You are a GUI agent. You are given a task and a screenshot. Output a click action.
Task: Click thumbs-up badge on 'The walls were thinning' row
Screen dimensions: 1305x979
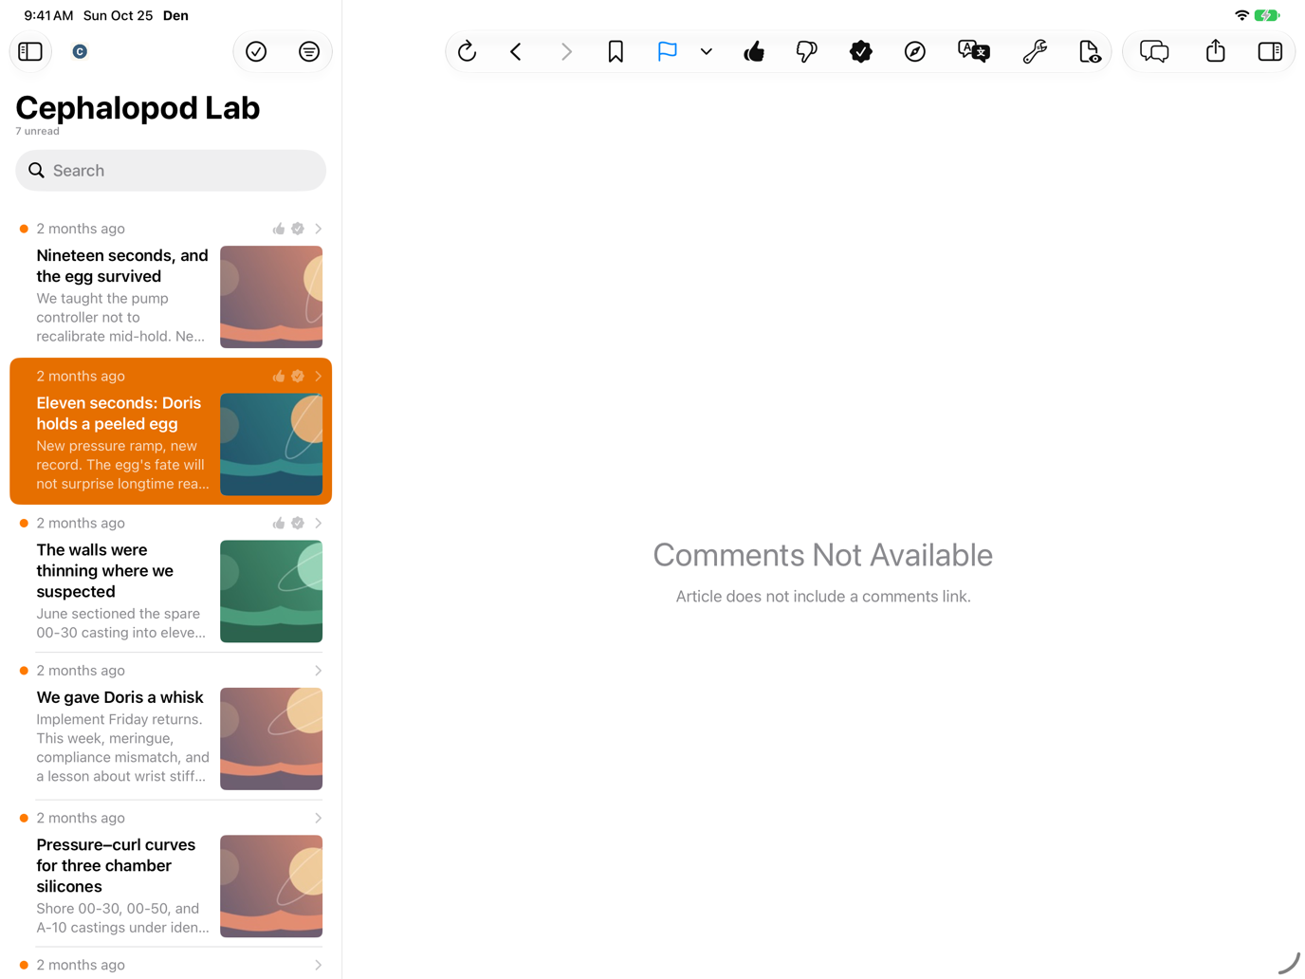click(x=279, y=524)
